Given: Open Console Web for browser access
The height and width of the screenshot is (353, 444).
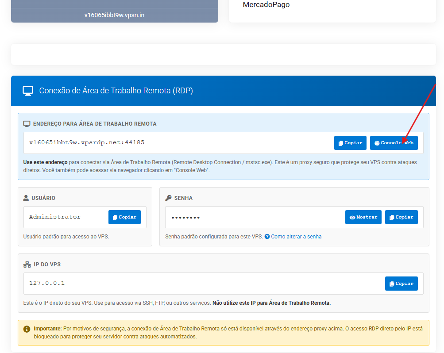Looking at the screenshot, I should pyautogui.click(x=394, y=143).
